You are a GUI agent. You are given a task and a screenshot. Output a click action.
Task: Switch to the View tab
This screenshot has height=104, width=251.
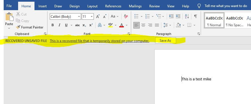171,6
